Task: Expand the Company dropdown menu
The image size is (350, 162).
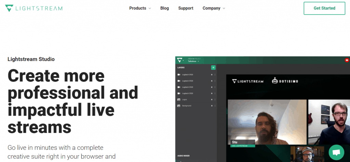Action: click(x=214, y=8)
